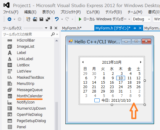The width and height of the screenshot is (160, 130).
Task: Go to next month in calendar
Action: 141,62
